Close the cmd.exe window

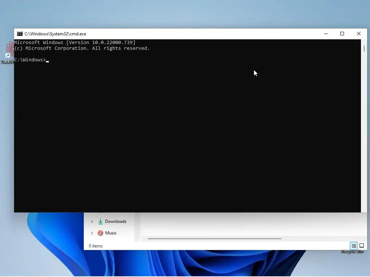pos(359,34)
